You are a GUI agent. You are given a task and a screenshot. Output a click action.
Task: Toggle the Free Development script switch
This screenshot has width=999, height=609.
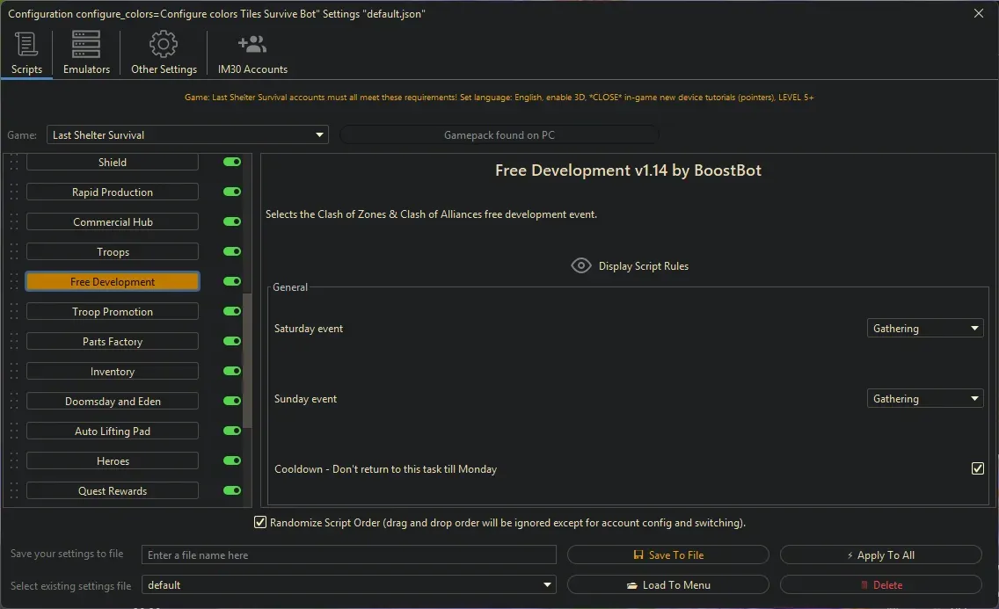(x=232, y=281)
